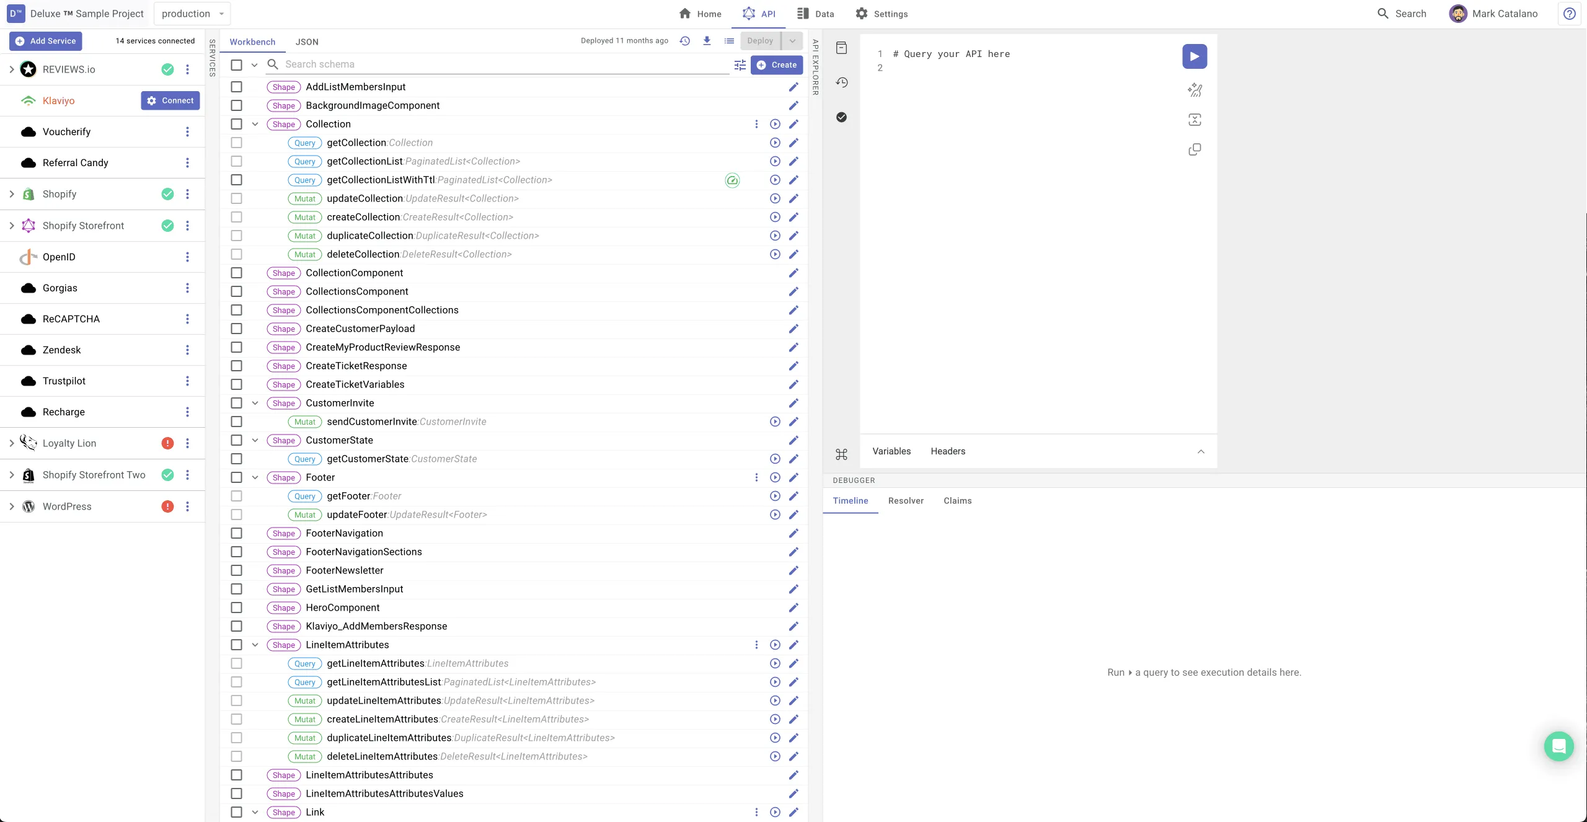This screenshot has height=822, width=1587.
Task: Open the API explorer docs panel icon
Action: (x=841, y=48)
